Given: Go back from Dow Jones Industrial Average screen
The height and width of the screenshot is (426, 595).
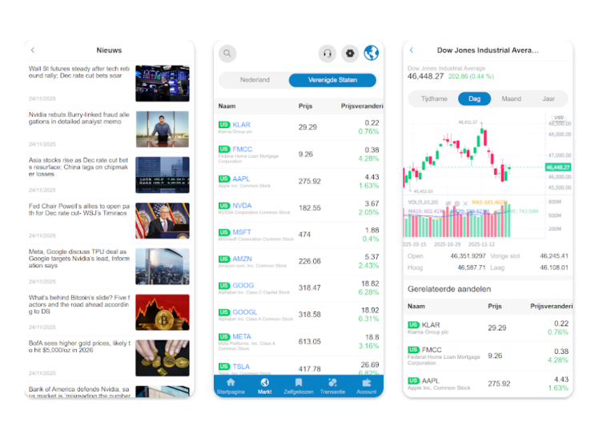Looking at the screenshot, I should tap(412, 50).
